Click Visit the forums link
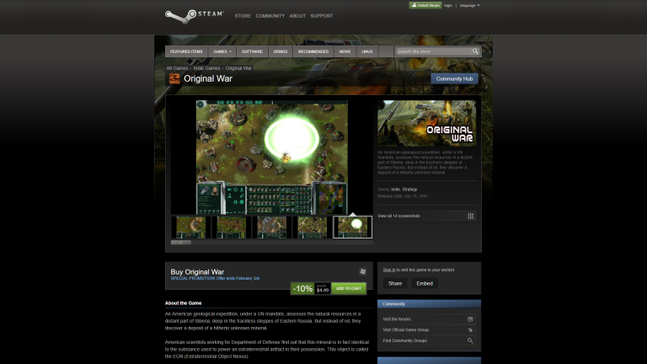The image size is (647, 364). coord(397,319)
